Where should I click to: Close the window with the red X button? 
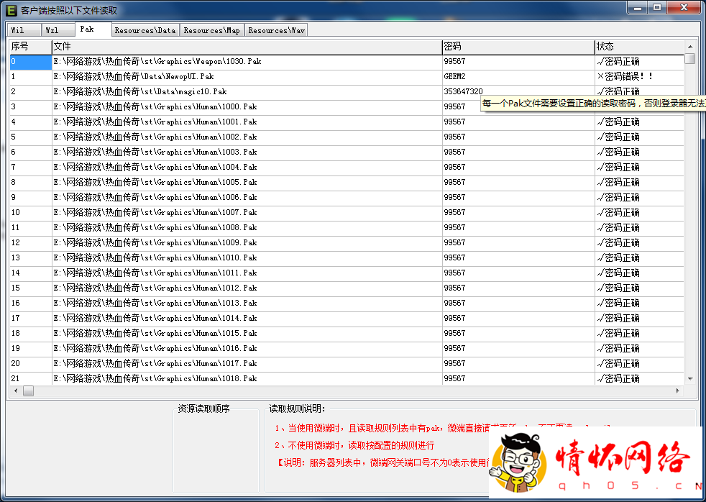point(684,7)
